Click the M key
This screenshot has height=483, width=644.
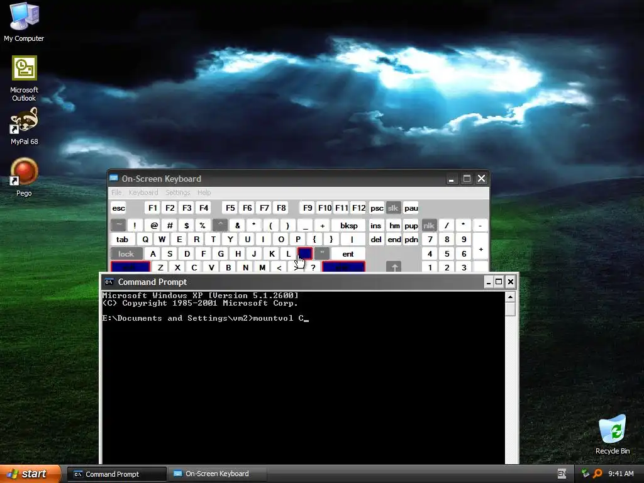(x=262, y=267)
